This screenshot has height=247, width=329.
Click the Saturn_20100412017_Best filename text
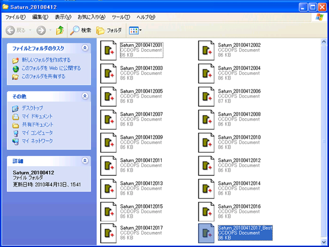245,228
